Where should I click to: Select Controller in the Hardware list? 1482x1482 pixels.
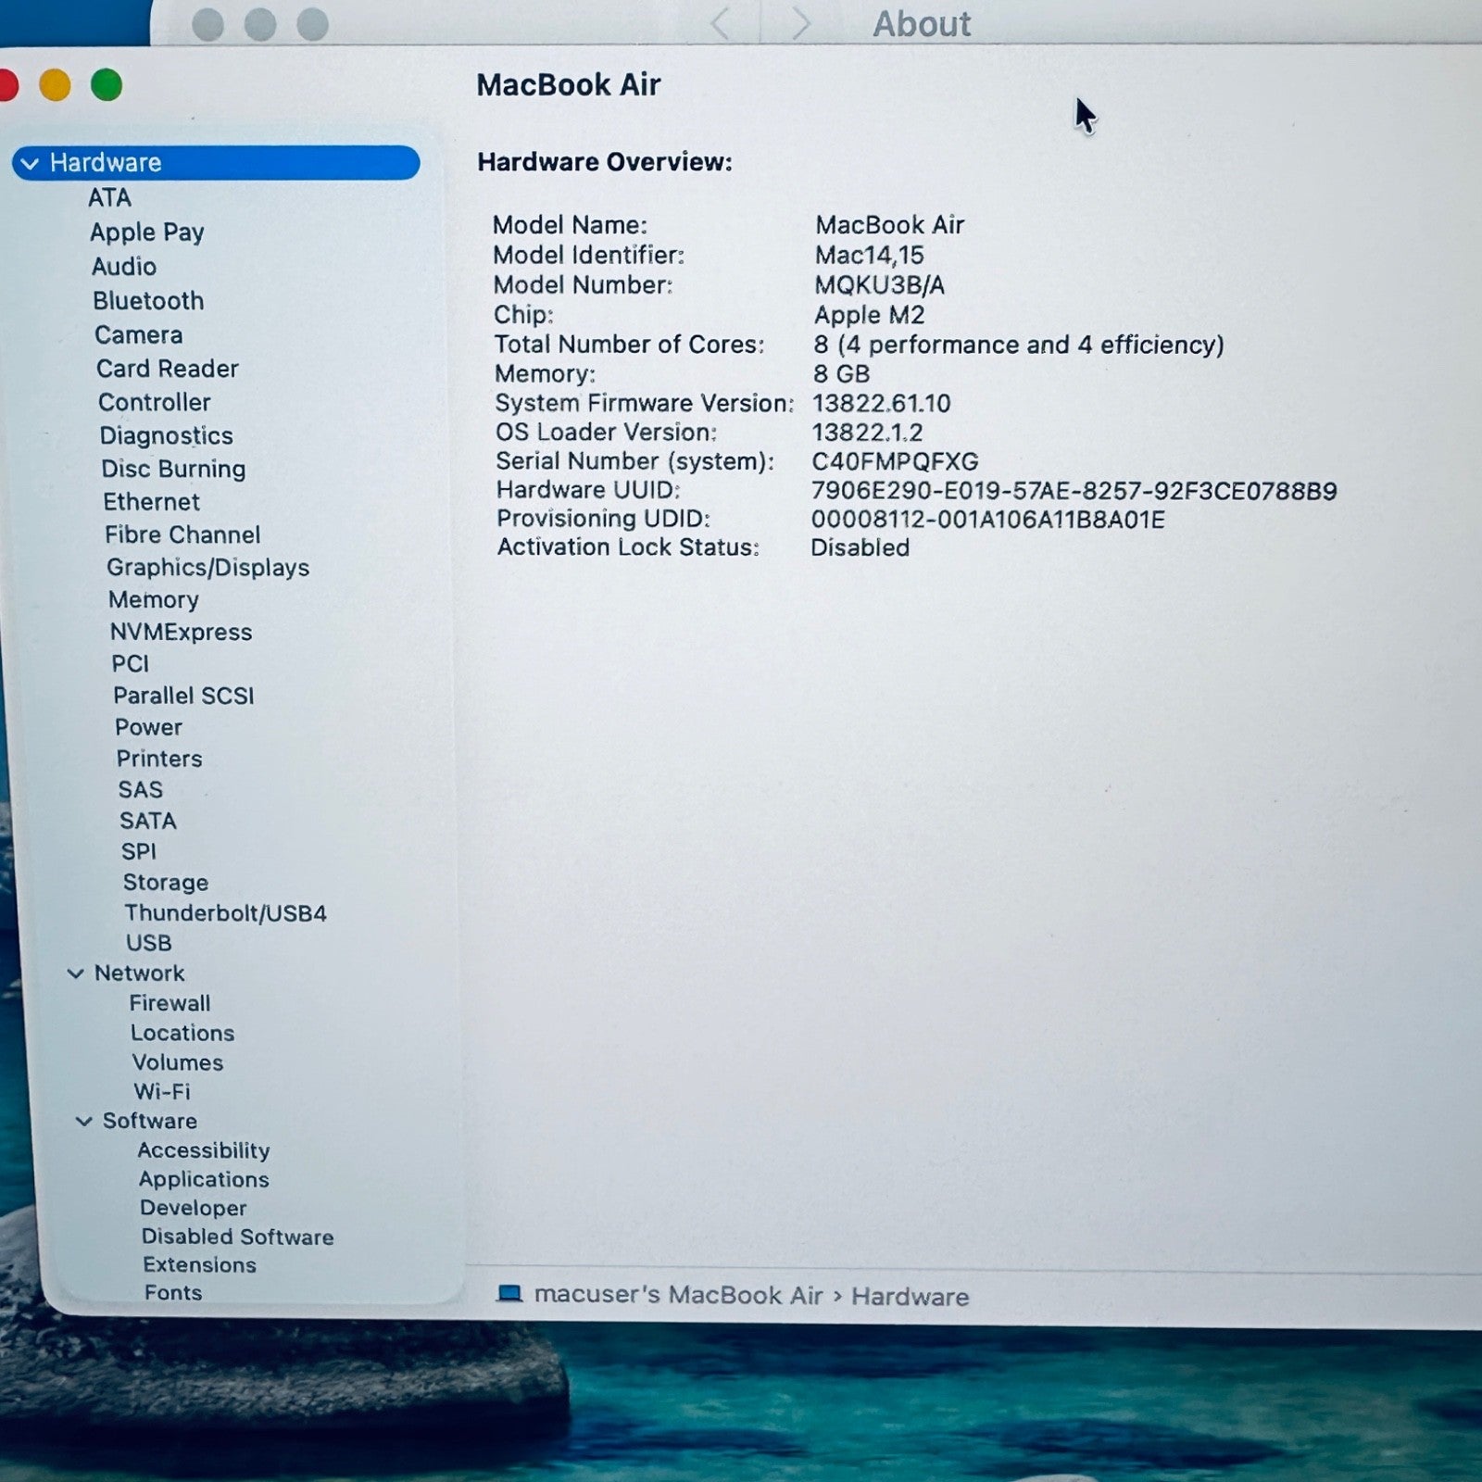(155, 402)
